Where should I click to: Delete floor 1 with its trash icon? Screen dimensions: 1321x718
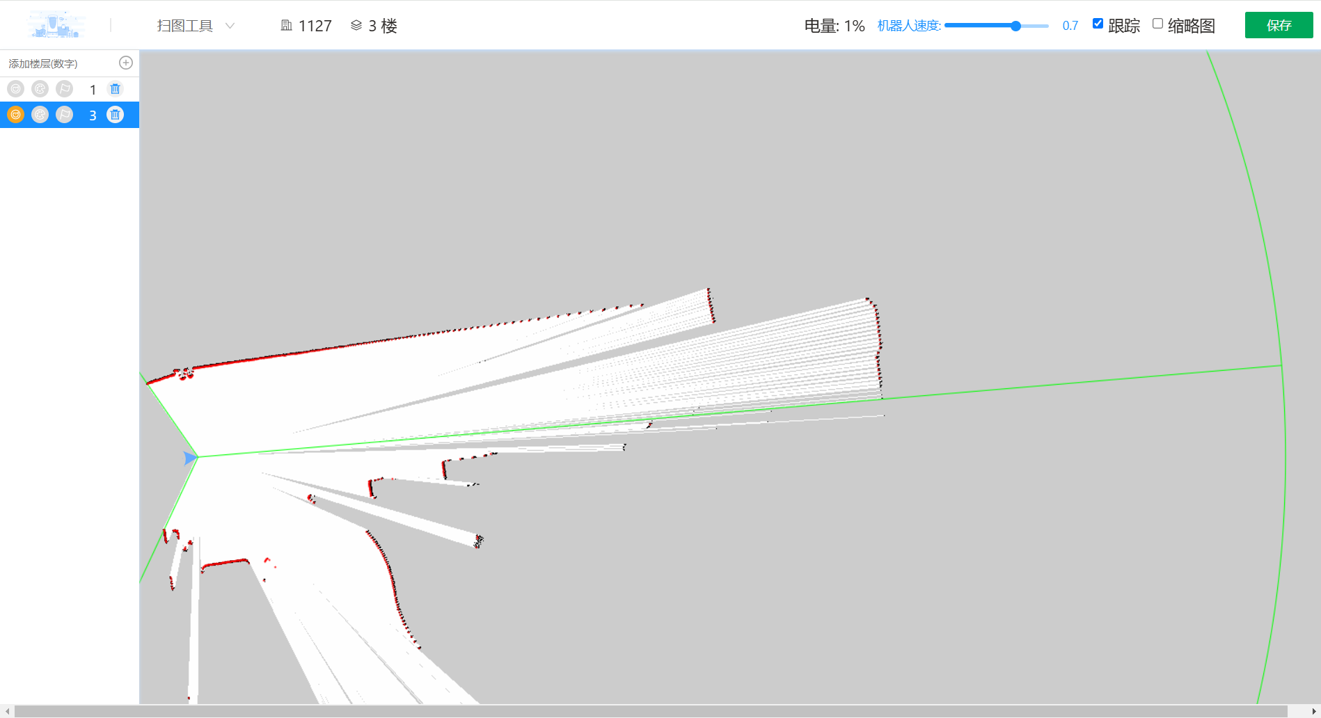(116, 89)
